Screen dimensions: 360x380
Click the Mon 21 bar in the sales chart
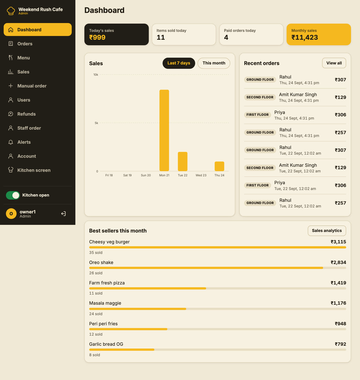(x=164, y=131)
